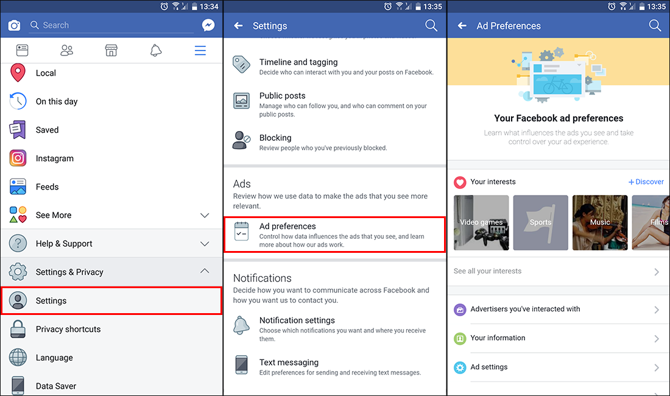Expand Advertisers you've interacted with

pos(559,309)
